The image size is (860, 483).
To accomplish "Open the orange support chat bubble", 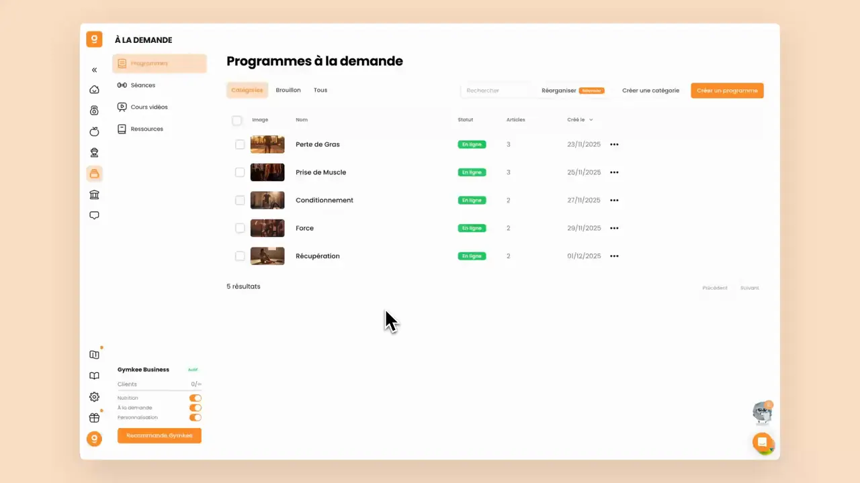I will pos(762,443).
